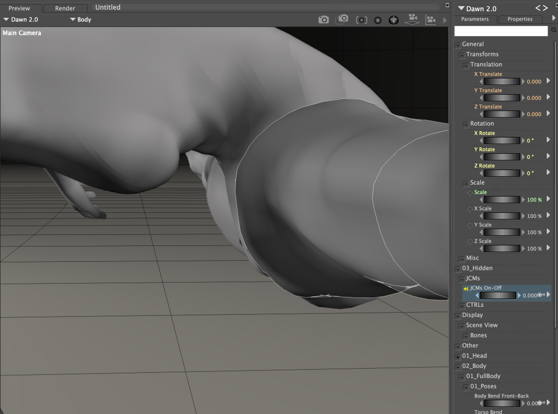Open the document window options menu arrow
This screenshot has height=414, width=558.
point(447,5)
